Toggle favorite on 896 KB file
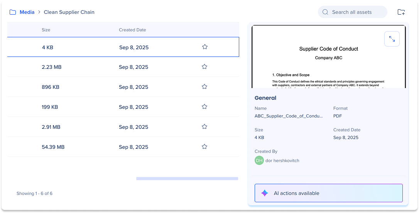The image size is (419, 213). pyautogui.click(x=204, y=87)
